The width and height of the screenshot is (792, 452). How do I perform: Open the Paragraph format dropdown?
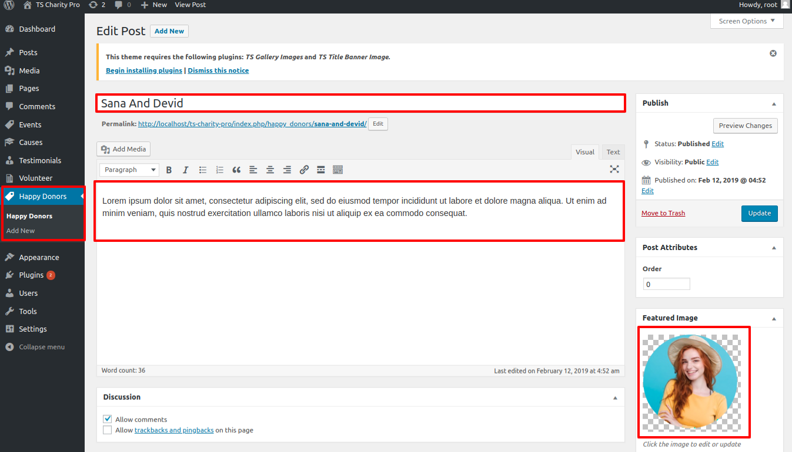[x=129, y=170]
